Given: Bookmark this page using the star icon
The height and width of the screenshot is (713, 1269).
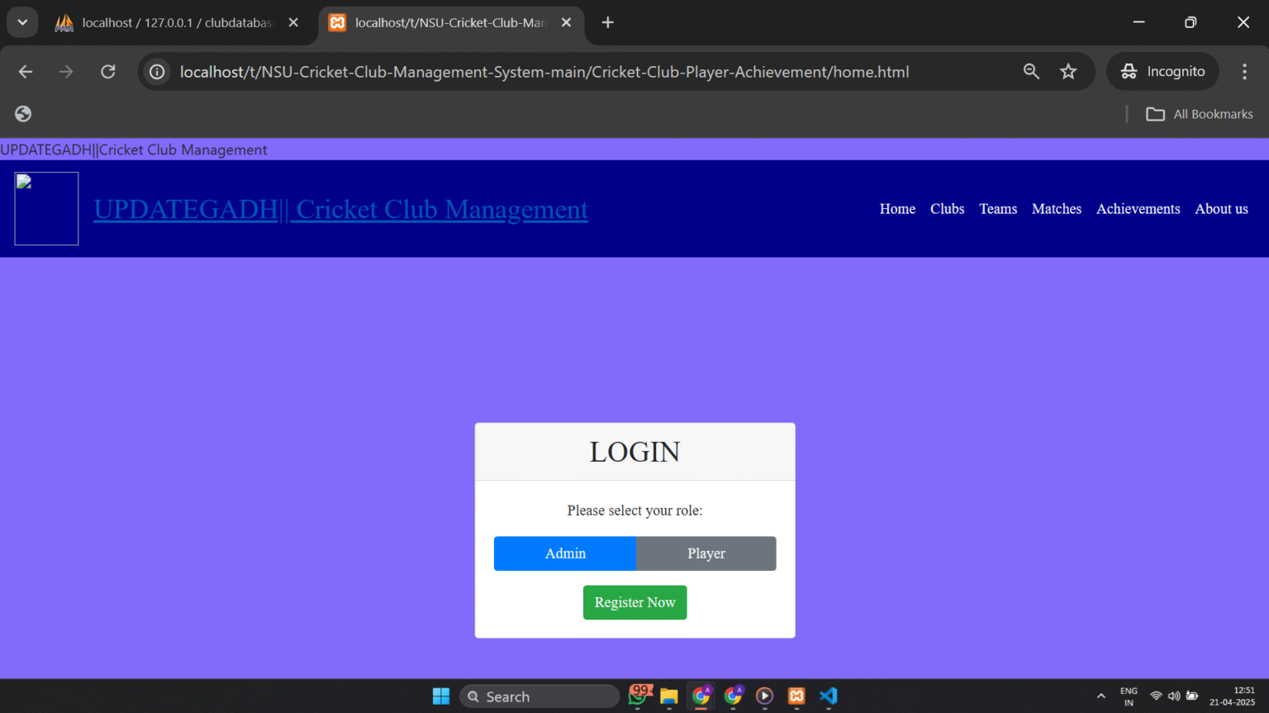Looking at the screenshot, I should click(x=1068, y=71).
